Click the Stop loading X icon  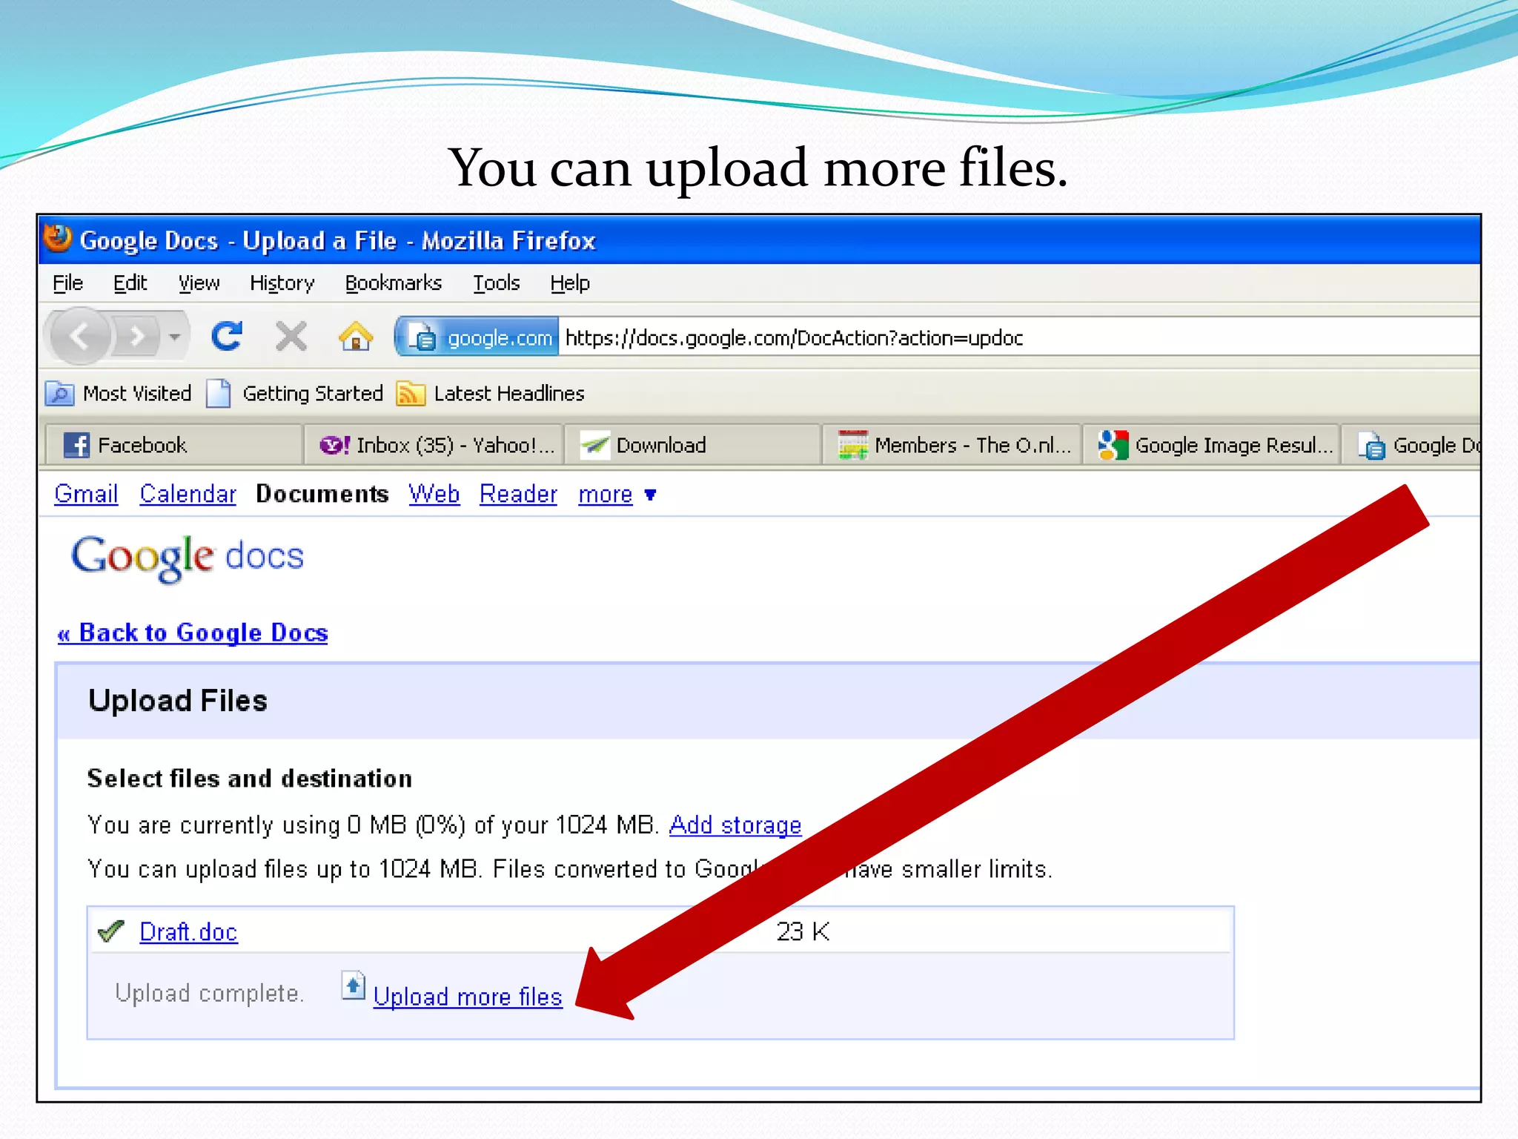click(291, 337)
